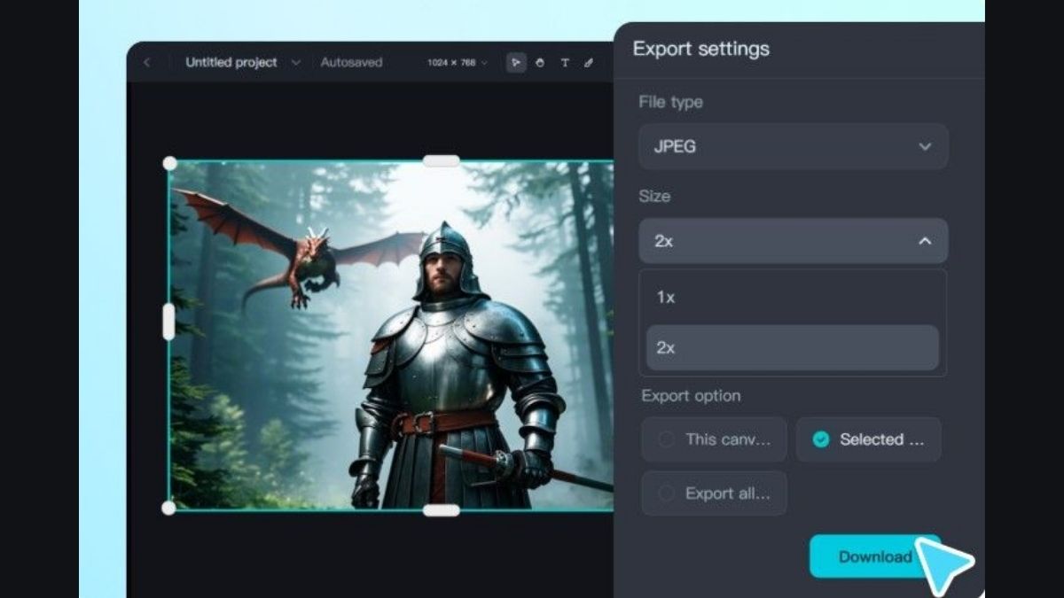This screenshot has width=1064, height=598.
Task: Open the Untitled project name menu
Action: 243,63
